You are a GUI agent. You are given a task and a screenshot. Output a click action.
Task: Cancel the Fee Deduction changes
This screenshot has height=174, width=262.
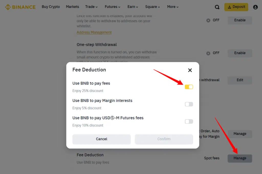(x=101, y=139)
